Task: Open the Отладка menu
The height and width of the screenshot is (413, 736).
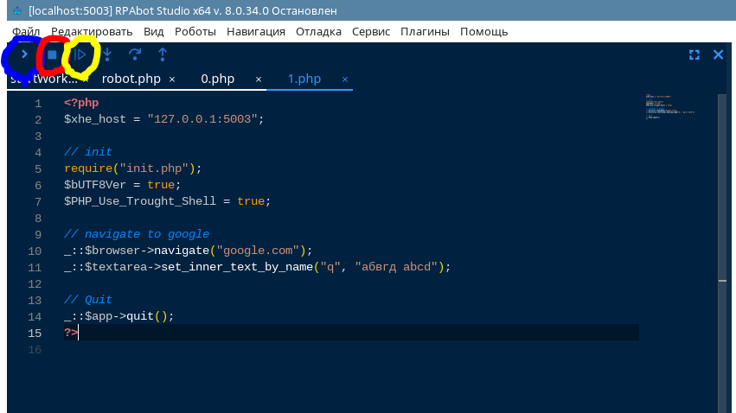Action: 318,31
